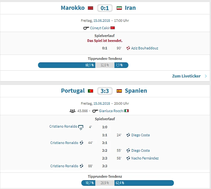Image resolution: width=211 pixels, height=189 pixels.
Task: Click the whistle icon beside Cüneyt Cakir
Action: [86, 28]
